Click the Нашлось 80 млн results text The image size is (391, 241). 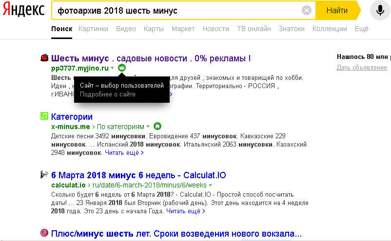coord(364,57)
